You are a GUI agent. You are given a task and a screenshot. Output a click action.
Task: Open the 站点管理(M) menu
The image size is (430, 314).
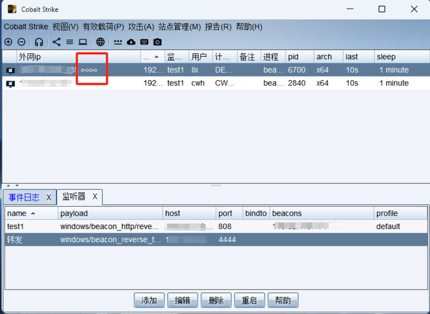180,26
